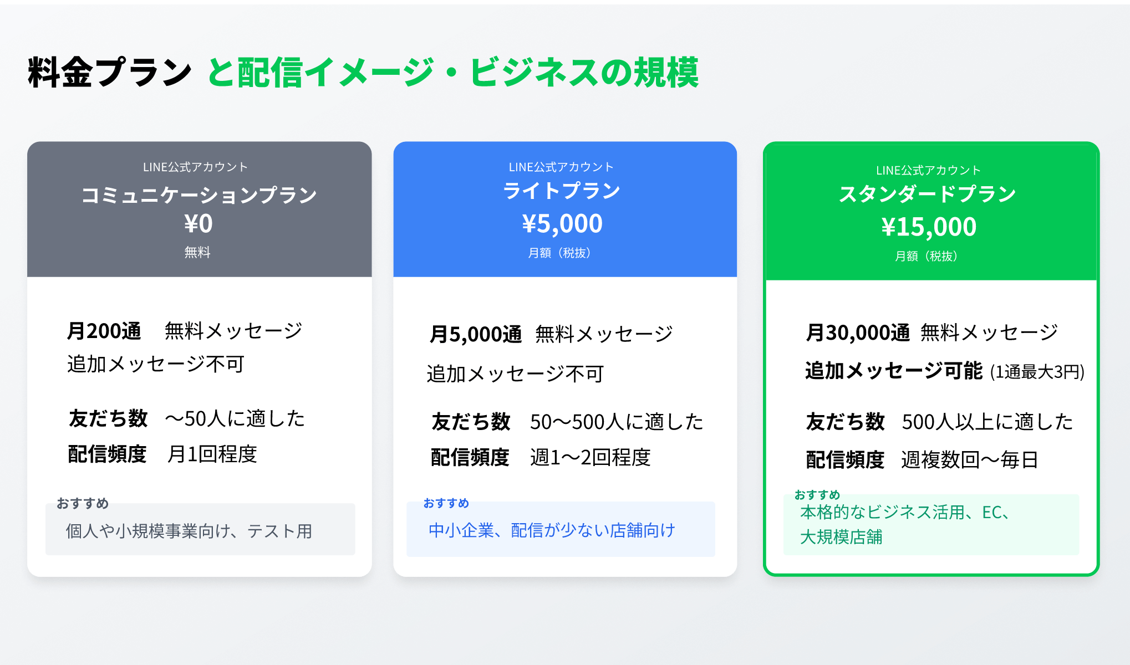Click the green box 本格的なビジネス活用
1130x665 pixels.
click(x=931, y=524)
